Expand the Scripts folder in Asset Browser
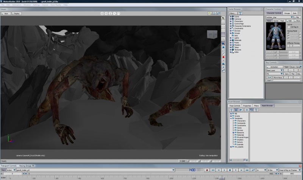This screenshot has width=303, height=180. [231, 116]
